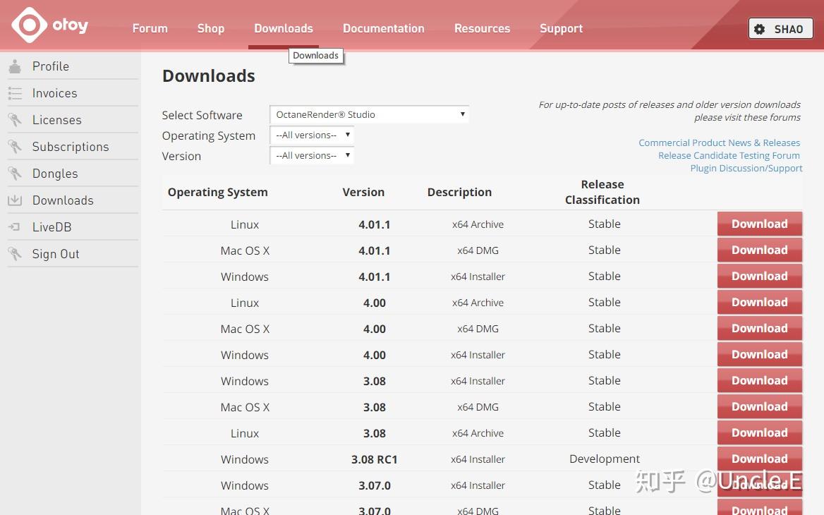Click the Invoices list icon in sidebar
The image size is (824, 515).
click(x=16, y=93)
